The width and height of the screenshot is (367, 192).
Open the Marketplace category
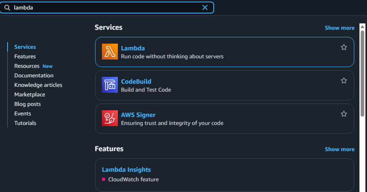click(30, 94)
